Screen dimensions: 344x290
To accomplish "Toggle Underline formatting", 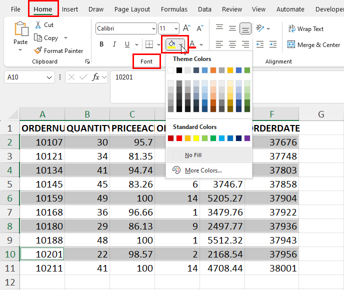I will pos(127,44).
